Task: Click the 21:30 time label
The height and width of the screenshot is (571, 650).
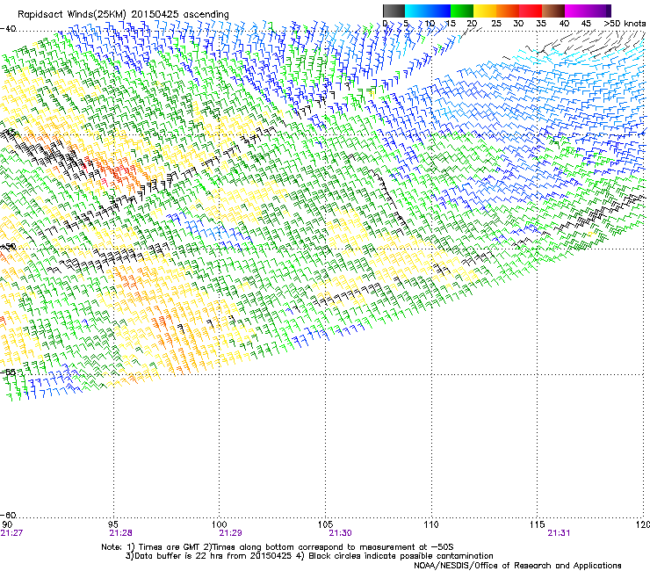Action: pos(340,533)
